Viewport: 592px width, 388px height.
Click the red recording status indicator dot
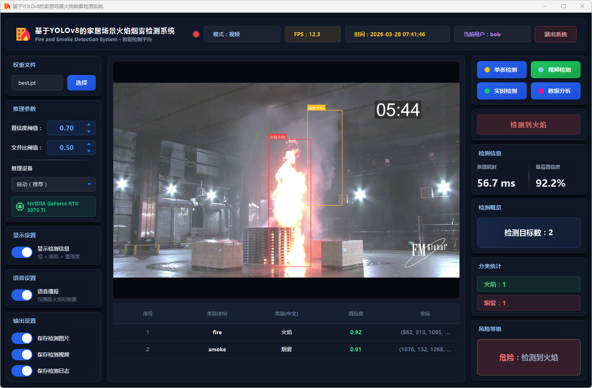tap(196, 34)
